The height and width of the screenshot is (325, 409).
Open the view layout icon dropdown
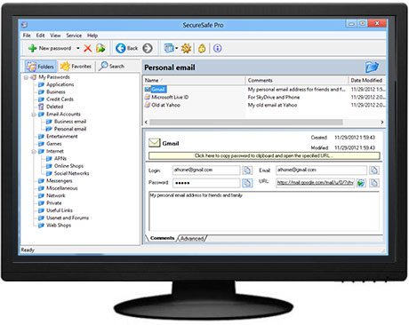pyautogui.click(x=171, y=48)
